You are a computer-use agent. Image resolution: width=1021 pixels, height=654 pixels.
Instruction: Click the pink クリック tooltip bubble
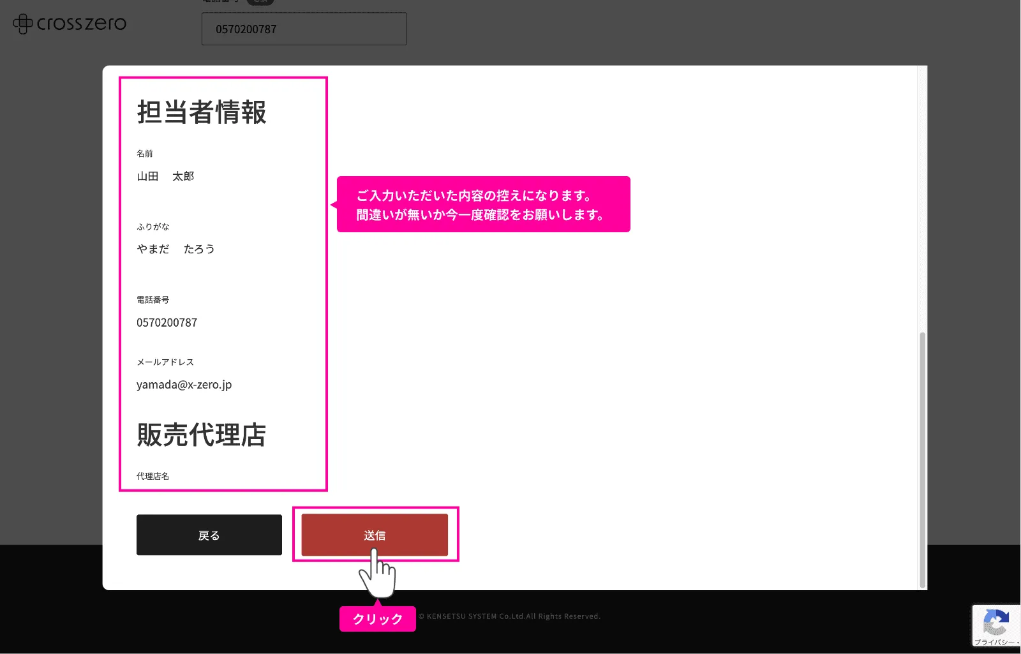(377, 618)
